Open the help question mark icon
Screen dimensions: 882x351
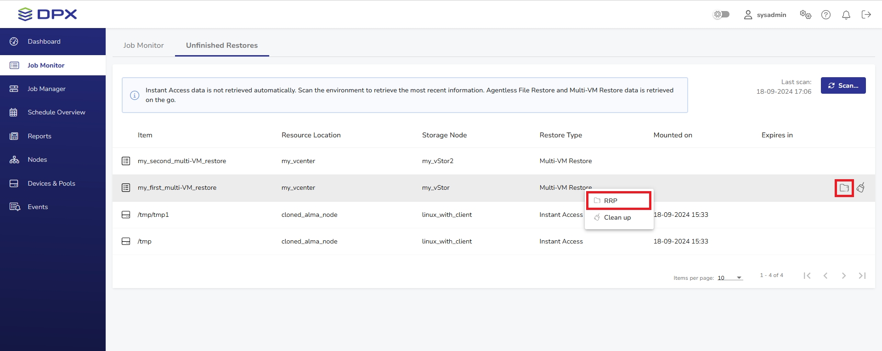[x=826, y=15]
